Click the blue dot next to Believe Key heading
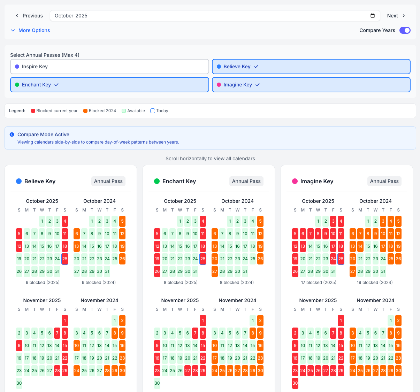 19,181
